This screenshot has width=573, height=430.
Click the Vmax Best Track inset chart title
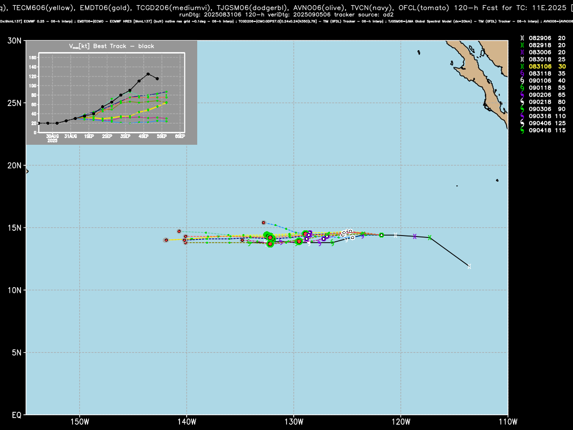(112, 46)
